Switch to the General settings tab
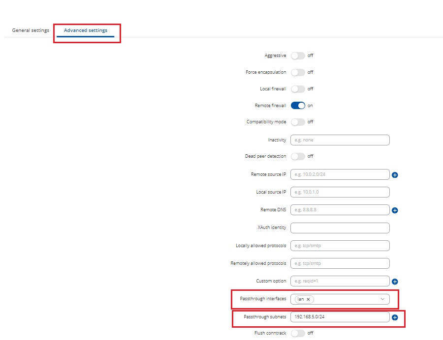Image resolution: width=443 pixels, height=340 pixels. 31,30
